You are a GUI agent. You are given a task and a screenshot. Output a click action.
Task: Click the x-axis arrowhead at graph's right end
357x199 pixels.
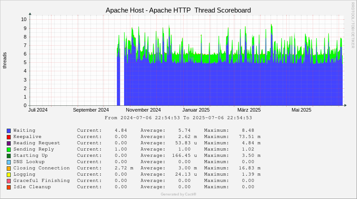[345, 105]
